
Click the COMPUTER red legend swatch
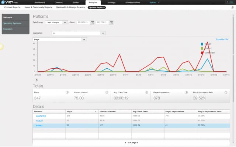point(202,53)
